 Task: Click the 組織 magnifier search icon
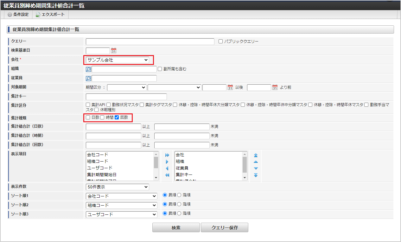(88, 69)
